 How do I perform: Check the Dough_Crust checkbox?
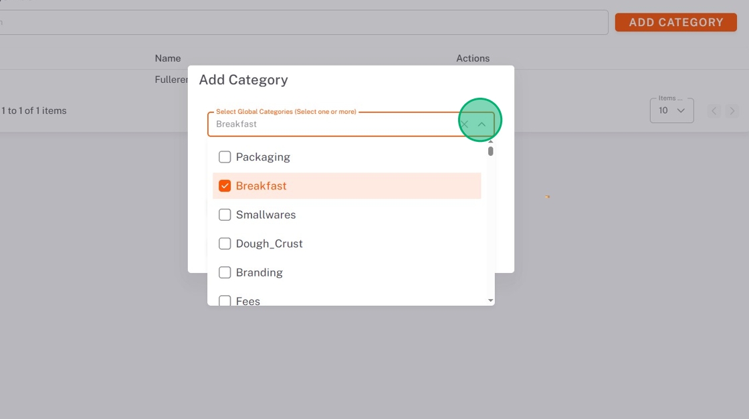click(x=225, y=244)
